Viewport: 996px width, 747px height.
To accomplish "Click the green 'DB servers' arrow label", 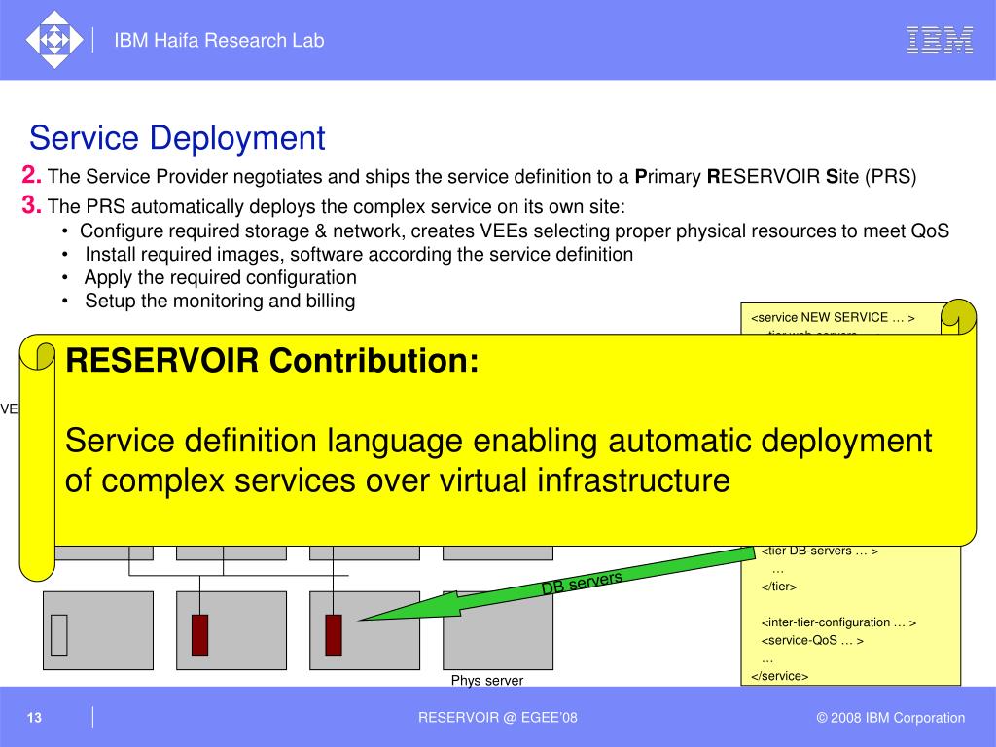I will pos(582,583).
